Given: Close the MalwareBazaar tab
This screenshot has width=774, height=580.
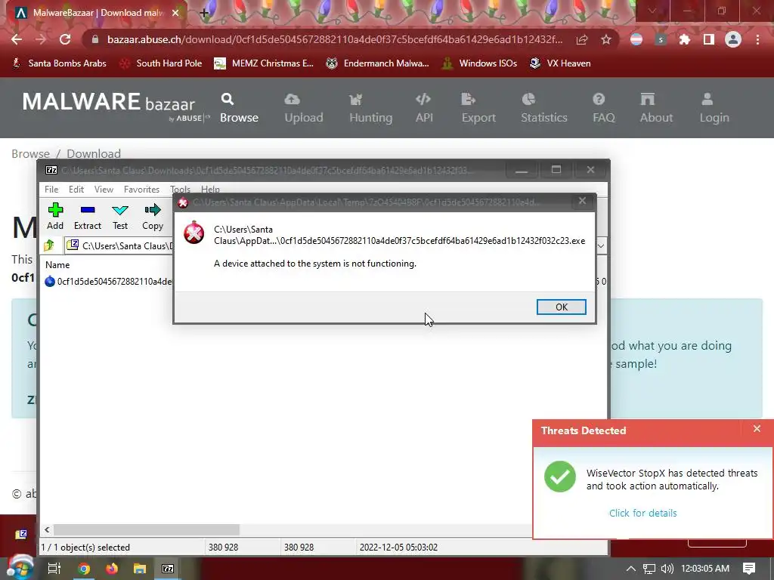Looking at the screenshot, I should (175, 13).
